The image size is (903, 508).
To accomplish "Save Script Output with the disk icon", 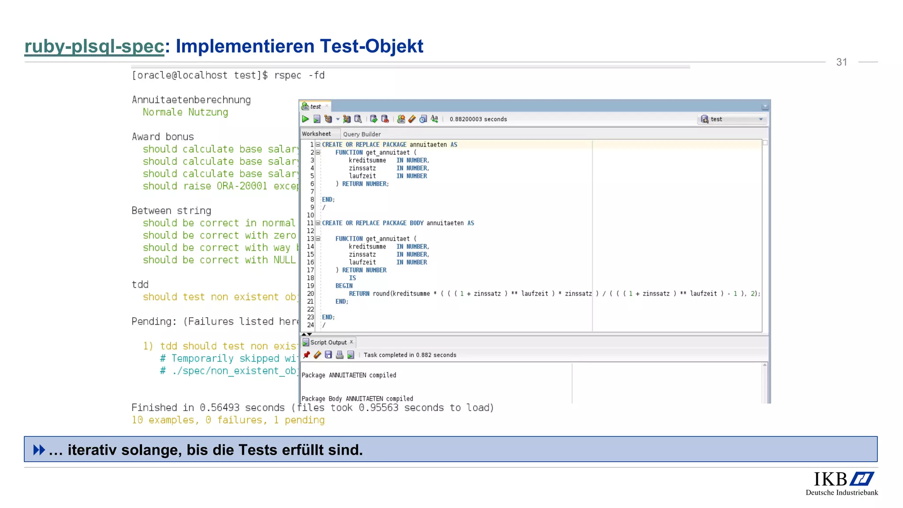I will [x=328, y=355].
